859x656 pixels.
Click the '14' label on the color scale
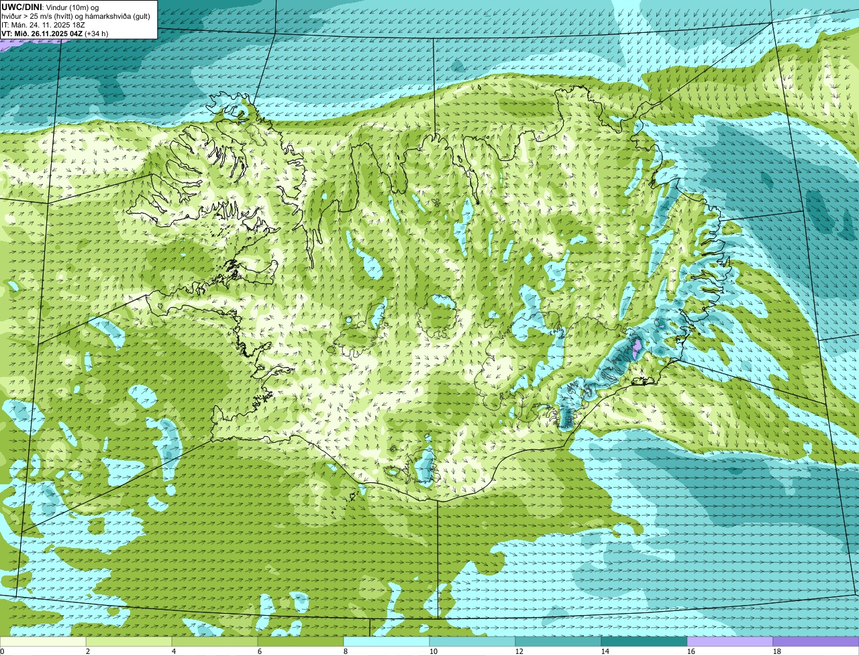click(605, 651)
